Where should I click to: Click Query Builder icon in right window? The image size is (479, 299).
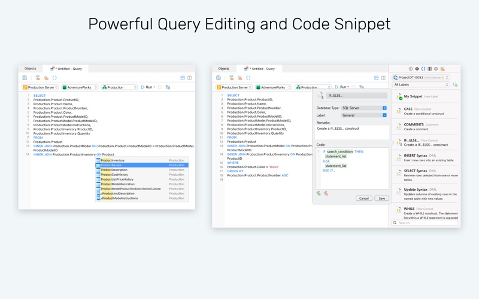click(231, 78)
